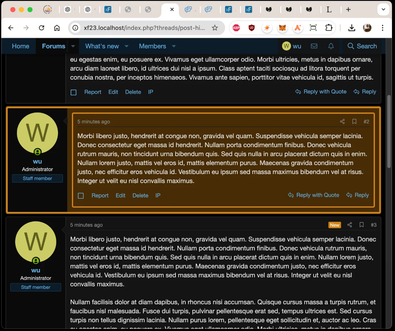The height and width of the screenshot is (331, 395).
Task: Open browser downloads with the download icon
Action: (352, 28)
